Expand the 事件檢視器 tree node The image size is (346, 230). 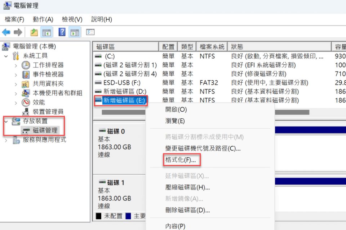tap(16, 75)
